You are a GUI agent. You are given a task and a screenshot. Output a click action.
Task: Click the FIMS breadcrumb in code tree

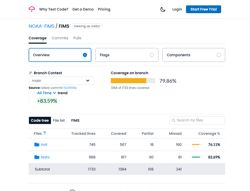click(75, 120)
